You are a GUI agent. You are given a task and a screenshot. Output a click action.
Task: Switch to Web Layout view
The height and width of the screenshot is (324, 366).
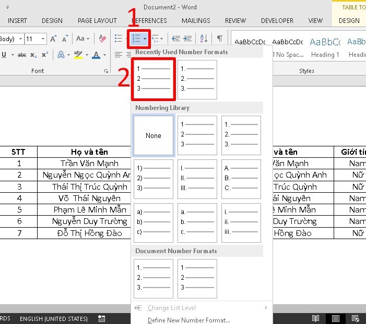[x=355, y=318]
